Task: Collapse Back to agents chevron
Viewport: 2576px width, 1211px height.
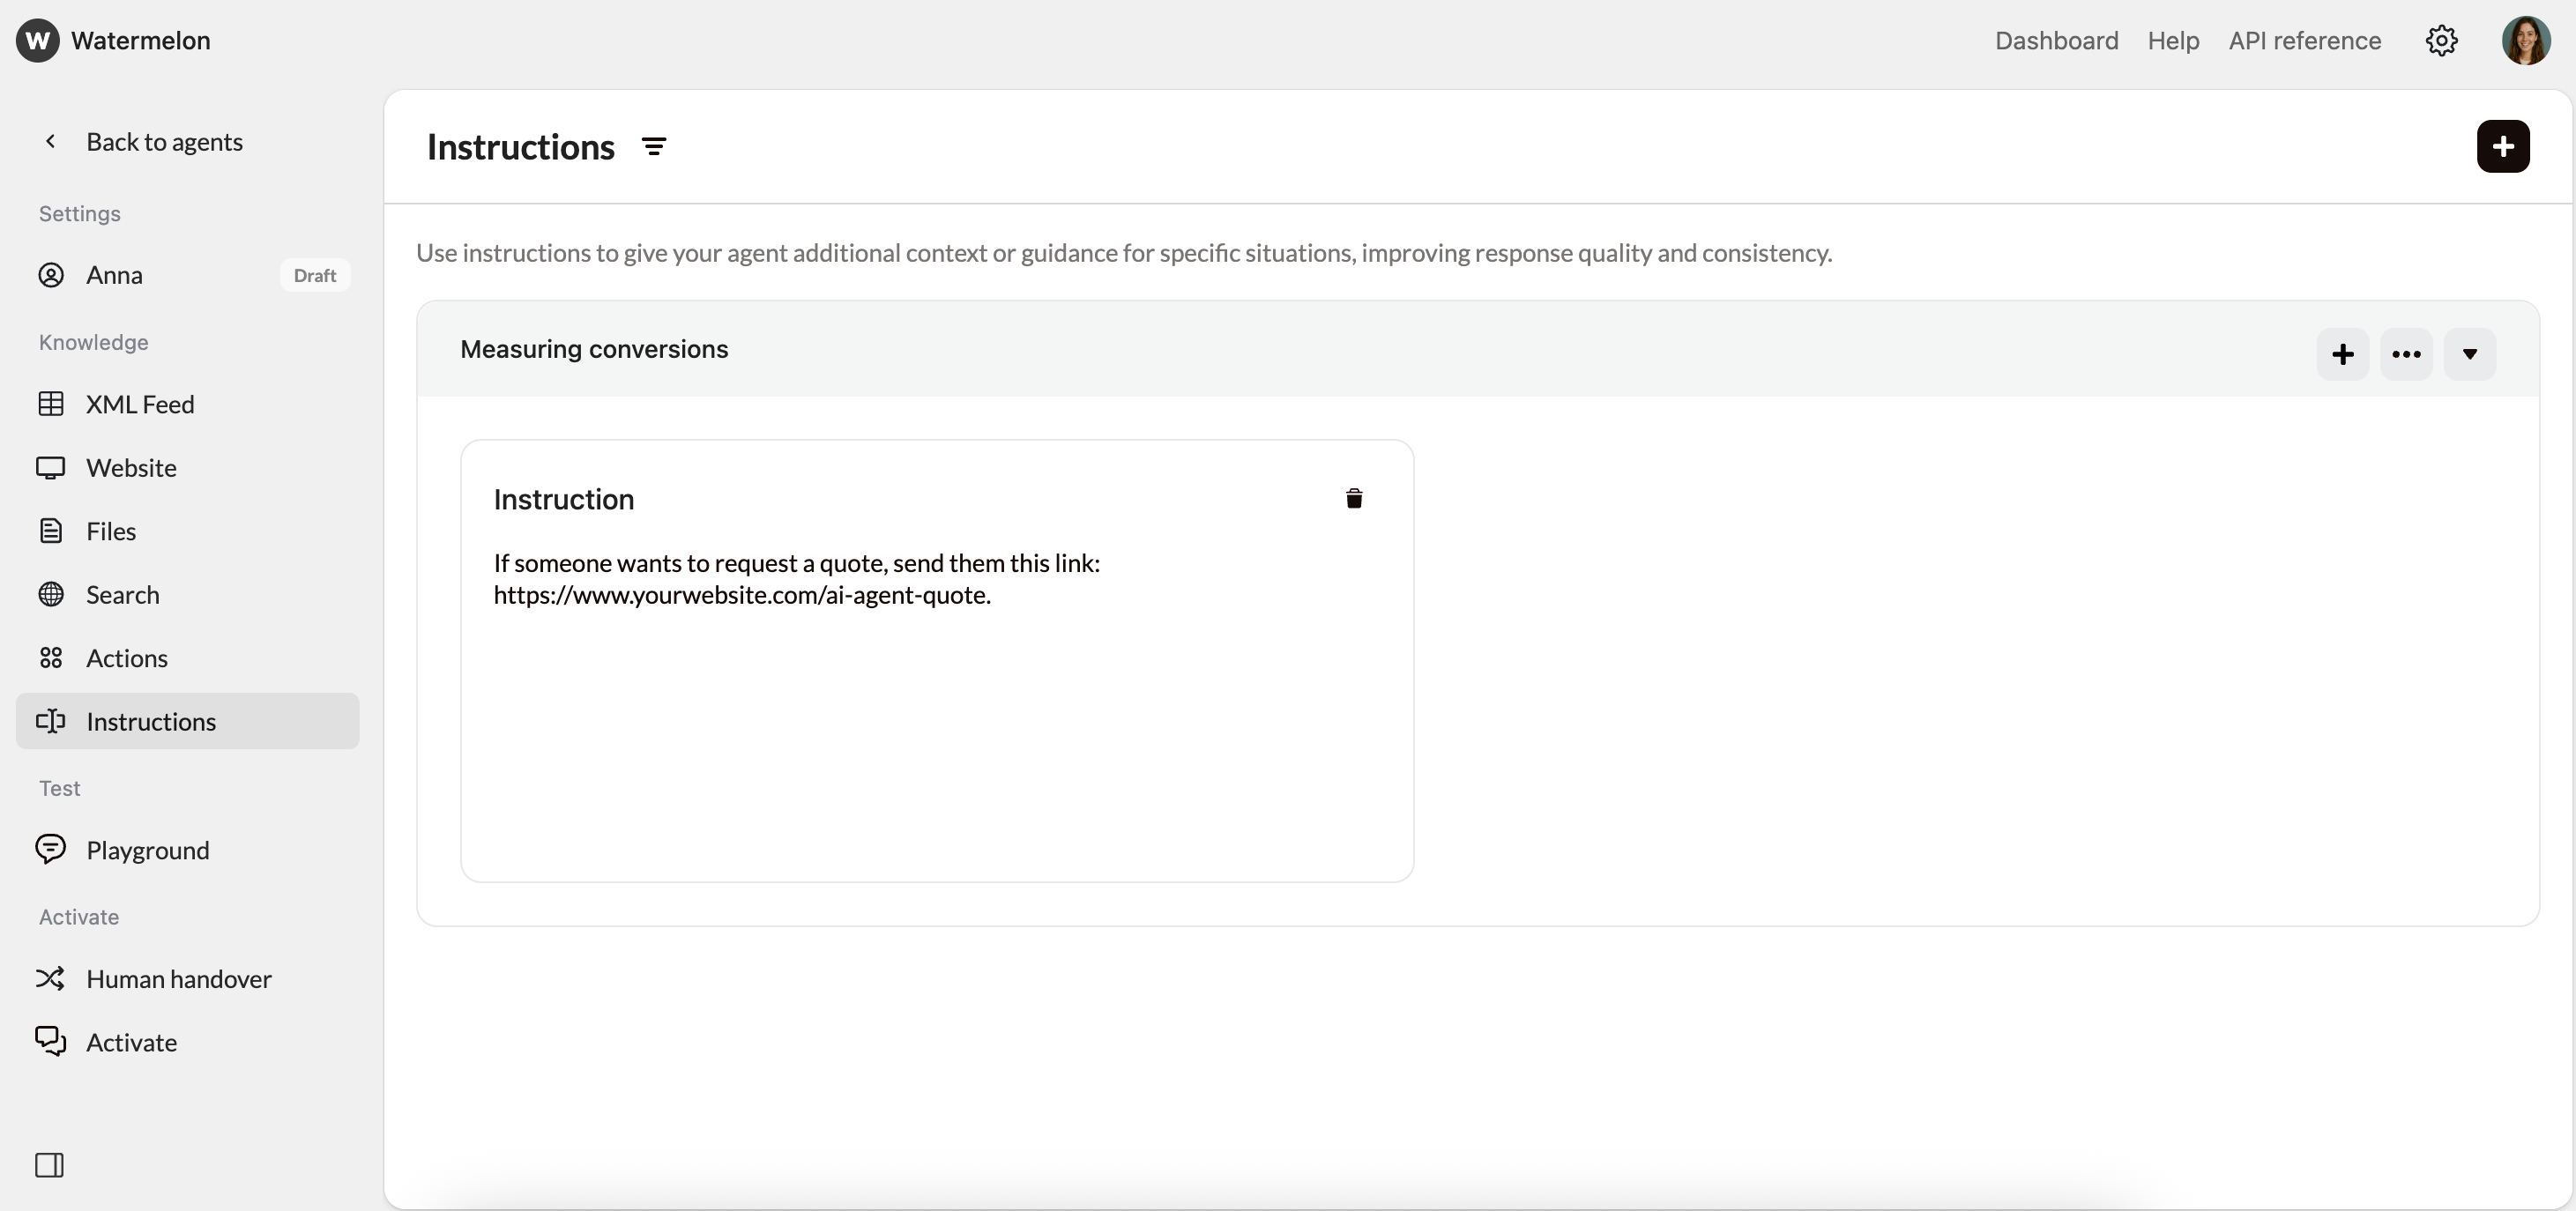Action: point(50,141)
